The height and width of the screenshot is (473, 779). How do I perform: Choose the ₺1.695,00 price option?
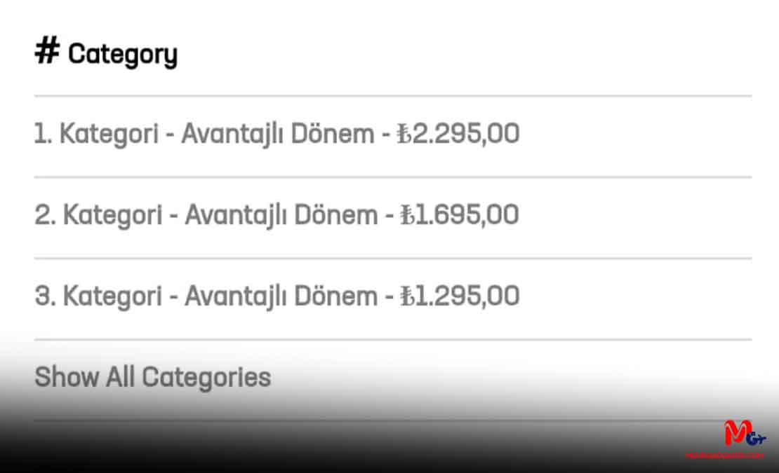(460, 216)
